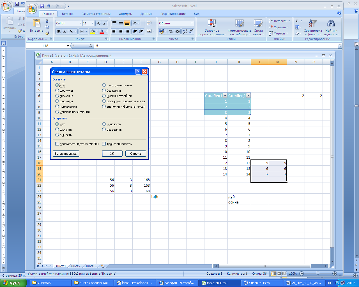The height and width of the screenshot is (287, 359).
Task: Open Найти и выделить binoculars
Action: pos(331,27)
